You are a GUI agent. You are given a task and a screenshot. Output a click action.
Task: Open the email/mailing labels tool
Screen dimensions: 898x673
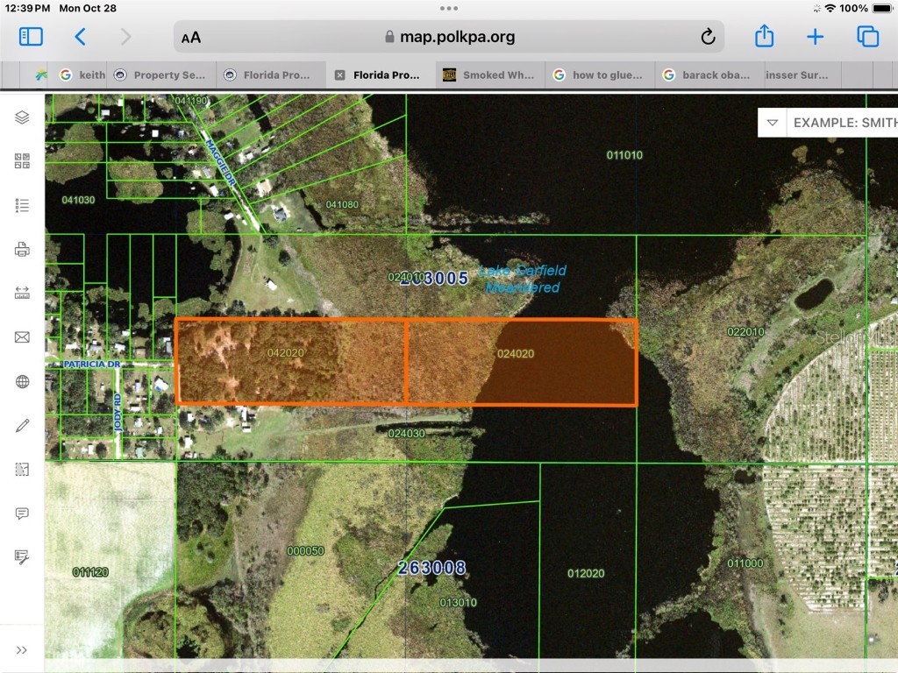22,336
